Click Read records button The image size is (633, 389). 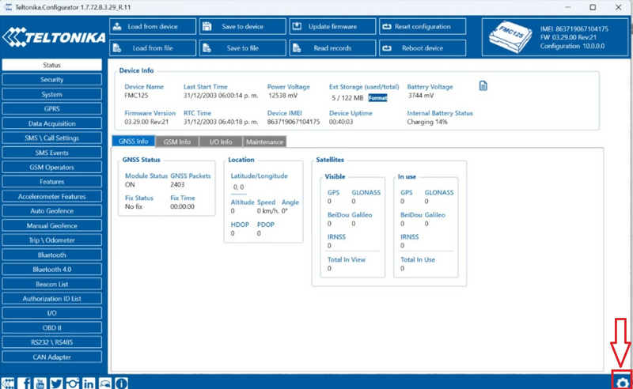332,48
